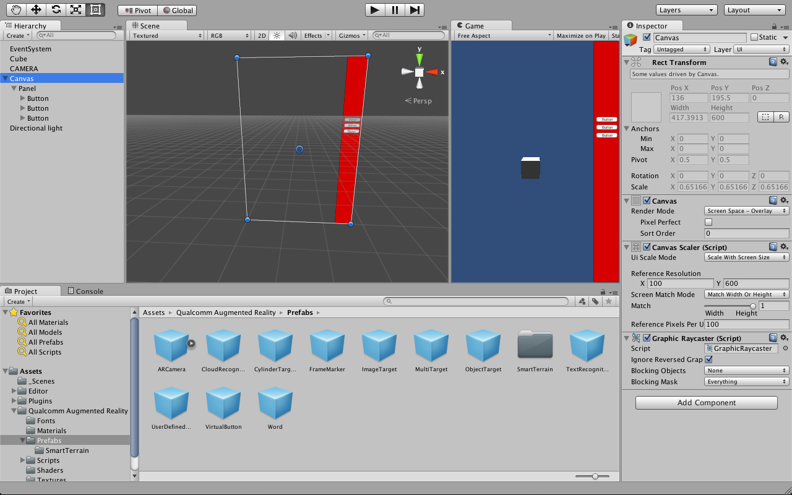Viewport: 792px width, 495px height.
Task: Select the ImageTarget prefab
Action: [379, 351]
